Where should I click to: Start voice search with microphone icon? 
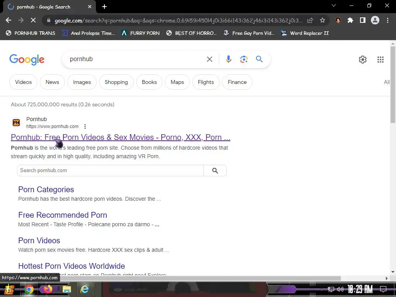point(228,59)
